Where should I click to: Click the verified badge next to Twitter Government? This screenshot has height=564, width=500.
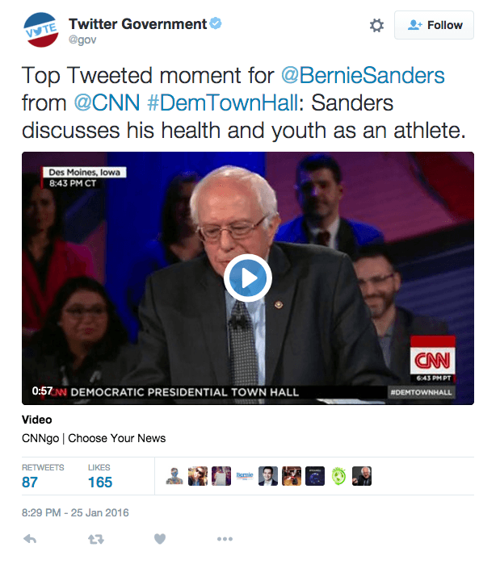[x=216, y=24]
